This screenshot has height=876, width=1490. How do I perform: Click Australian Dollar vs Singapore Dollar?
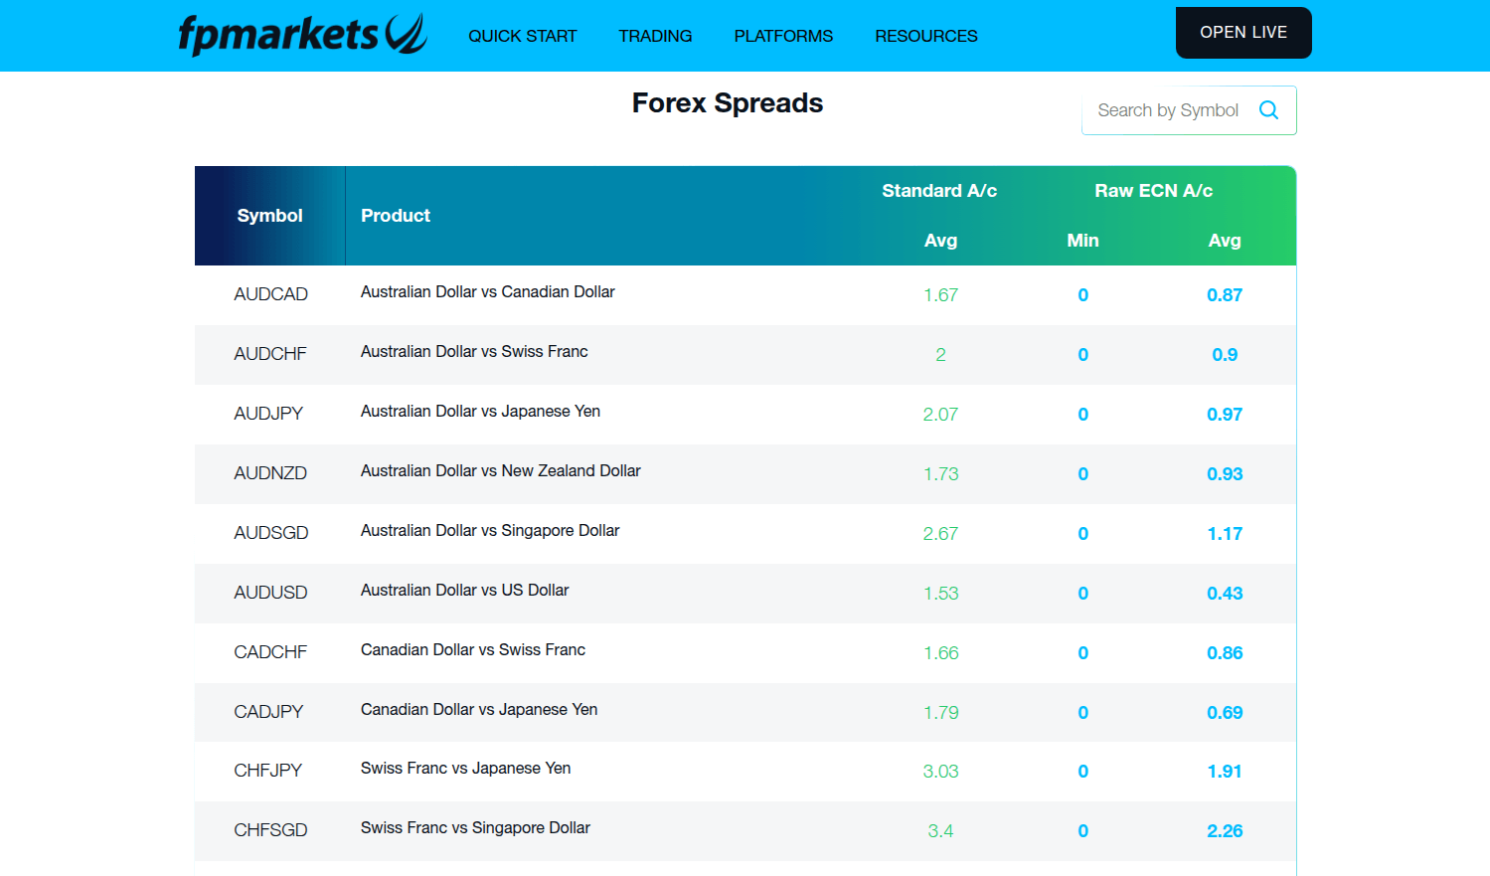pos(490,530)
